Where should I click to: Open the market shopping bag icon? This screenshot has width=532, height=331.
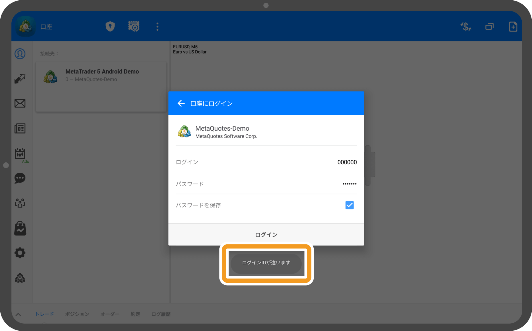20,228
